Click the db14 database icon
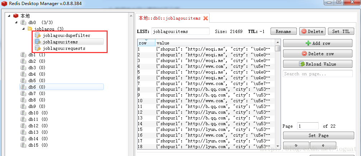 (x=23, y=138)
